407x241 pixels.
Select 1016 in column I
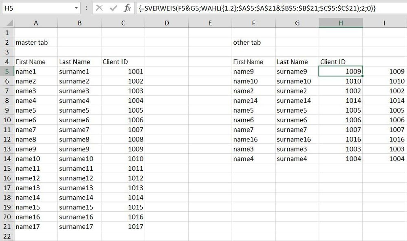click(385, 139)
